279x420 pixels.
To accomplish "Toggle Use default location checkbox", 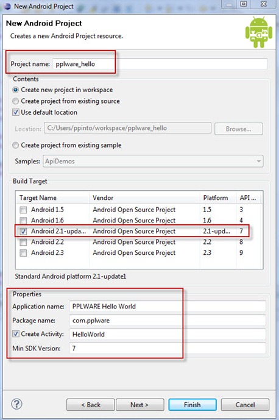I will tap(16, 112).
